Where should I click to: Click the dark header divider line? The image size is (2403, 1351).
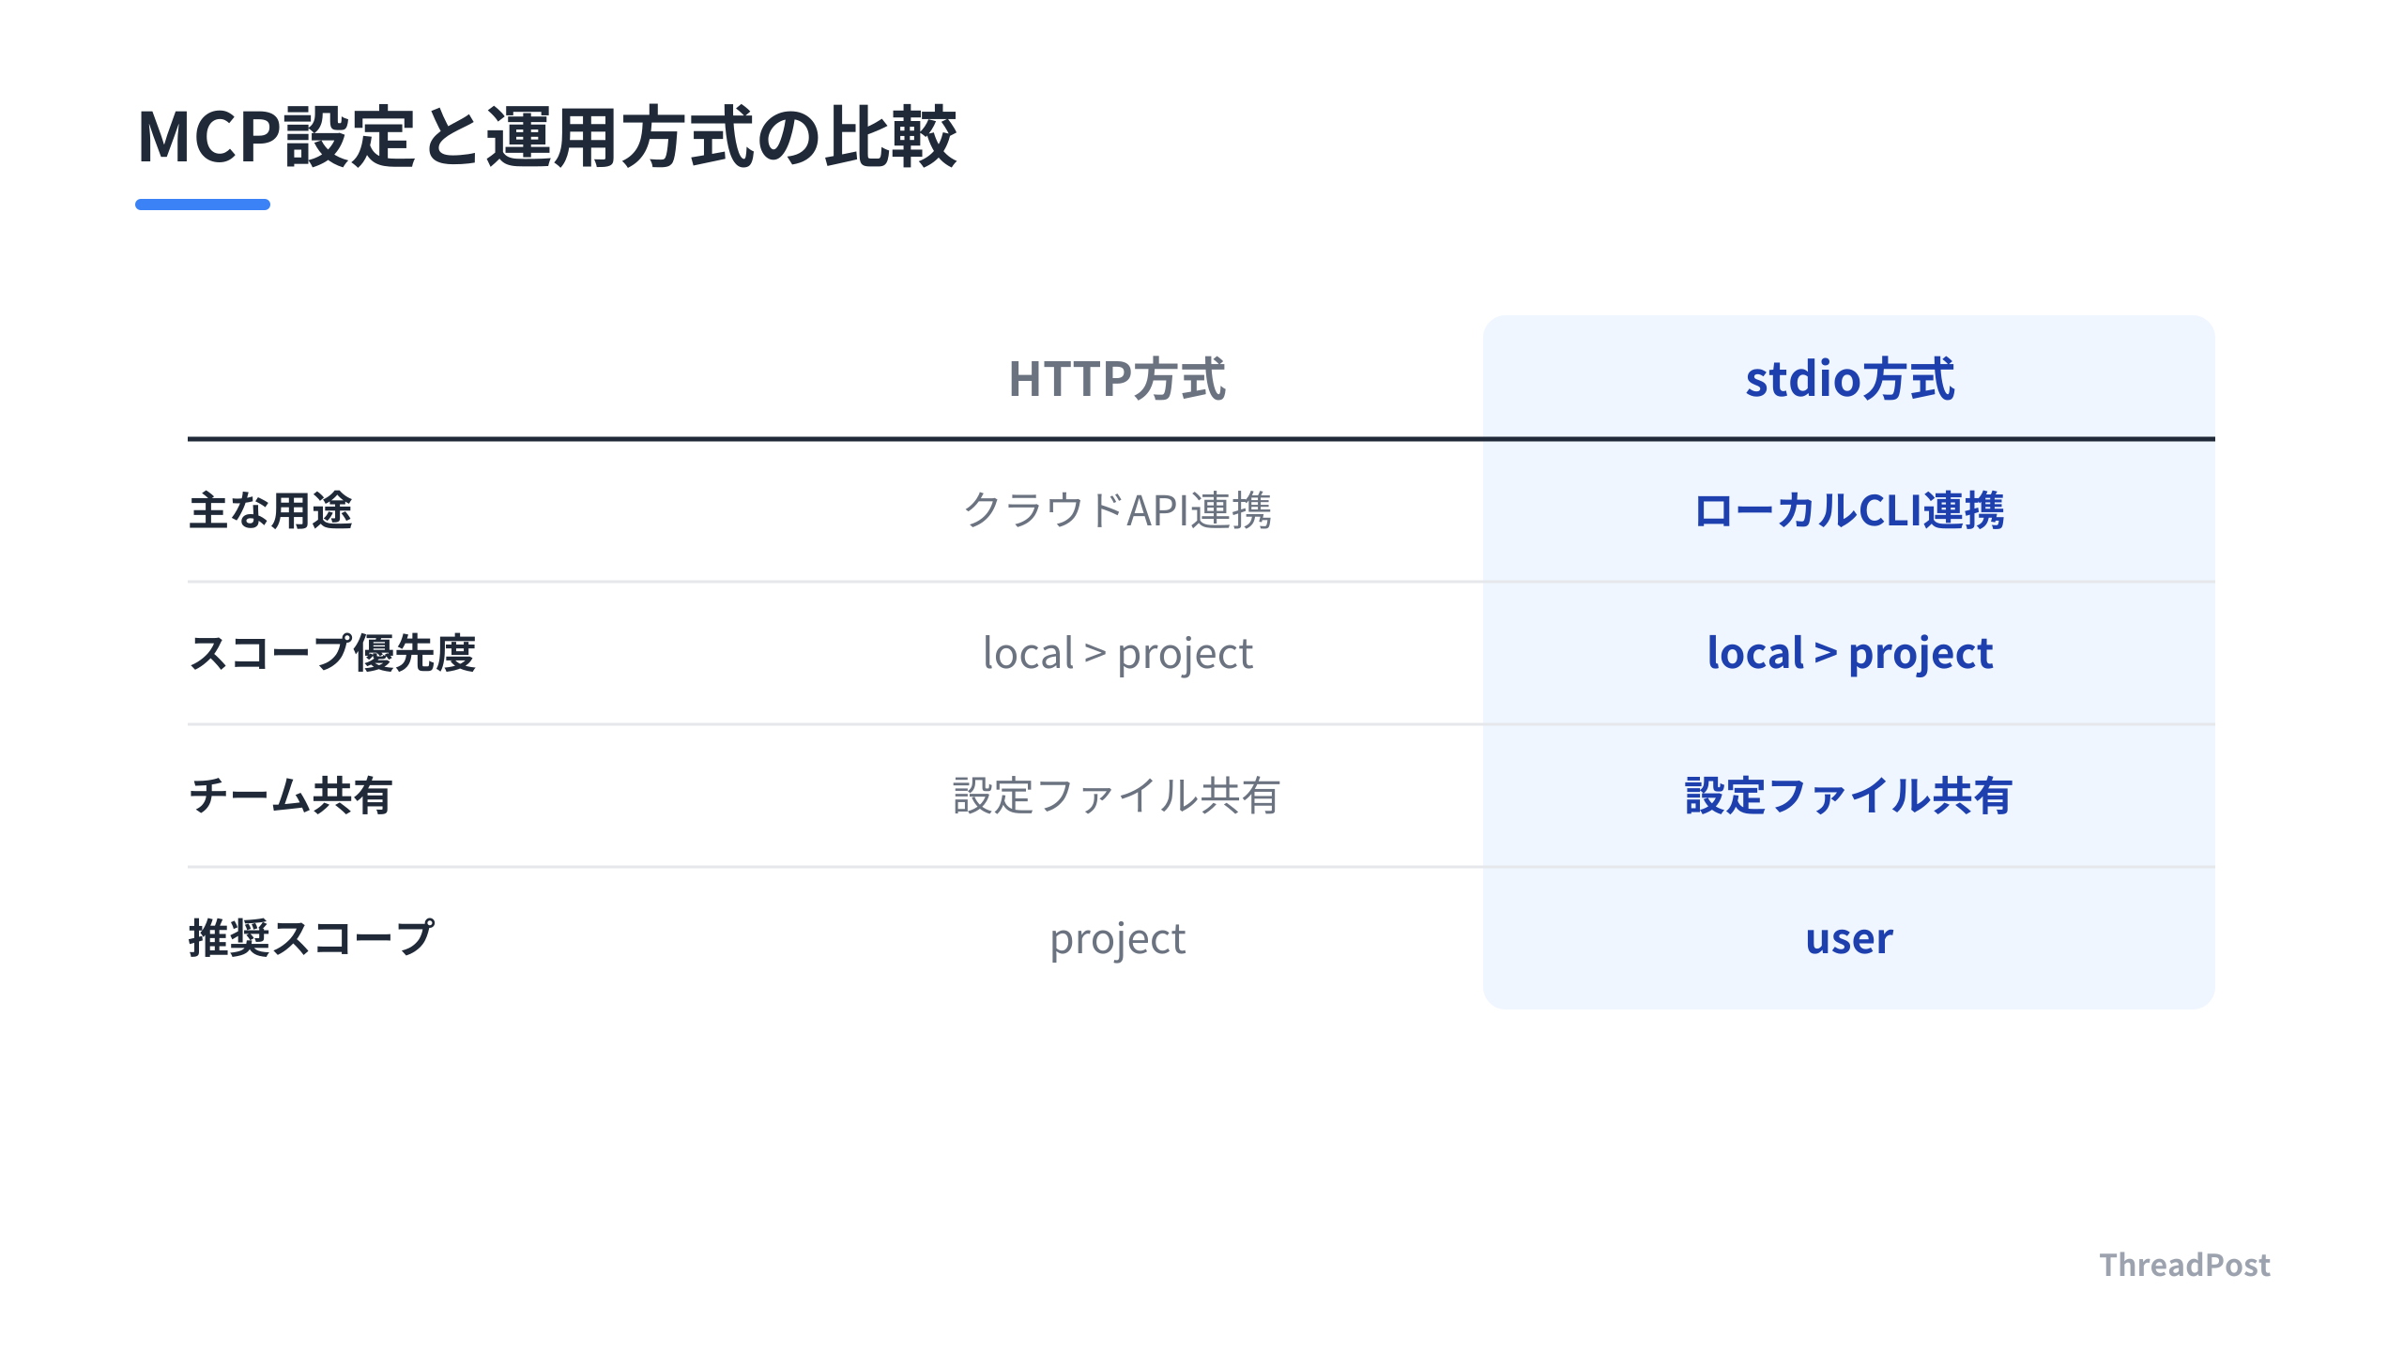(x=1201, y=438)
